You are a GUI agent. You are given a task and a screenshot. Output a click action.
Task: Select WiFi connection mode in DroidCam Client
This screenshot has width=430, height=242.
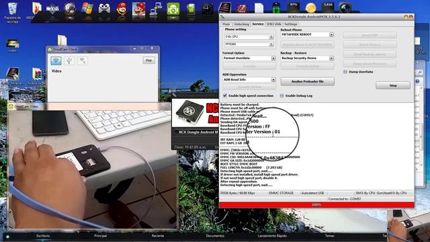point(56,61)
